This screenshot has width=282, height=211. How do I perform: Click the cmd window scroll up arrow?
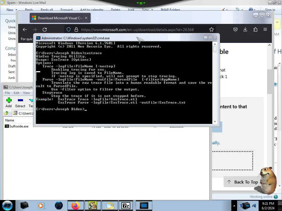click(215, 44)
